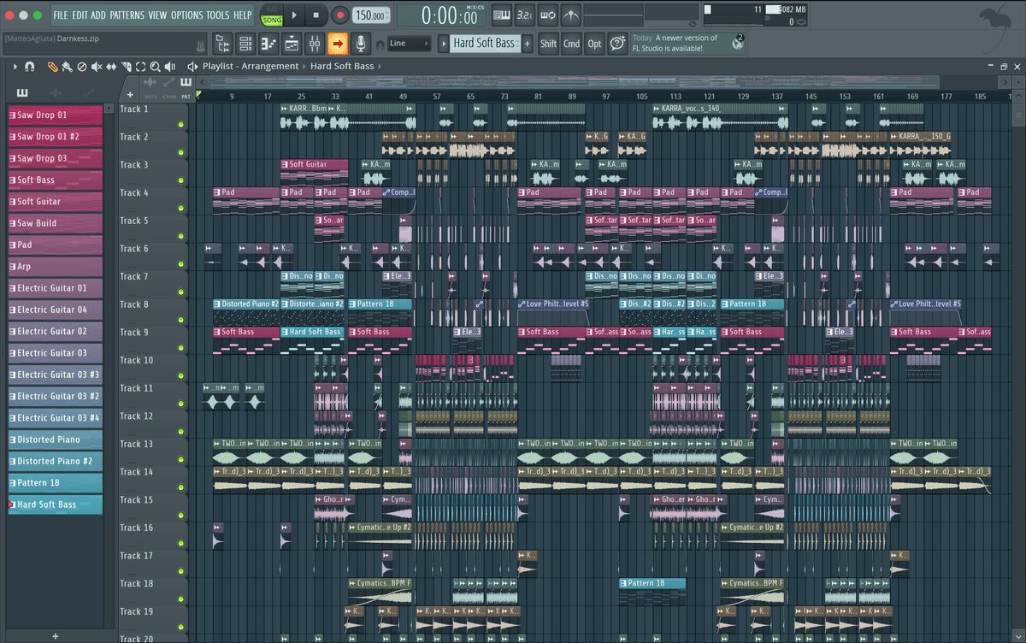This screenshot has width=1026, height=643.
Task: Mute Track 2 with its green light
Action: [x=181, y=153]
